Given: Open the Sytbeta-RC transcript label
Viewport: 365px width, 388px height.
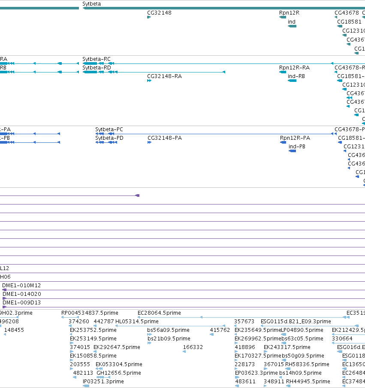Looking at the screenshot, I should (97, 59).
